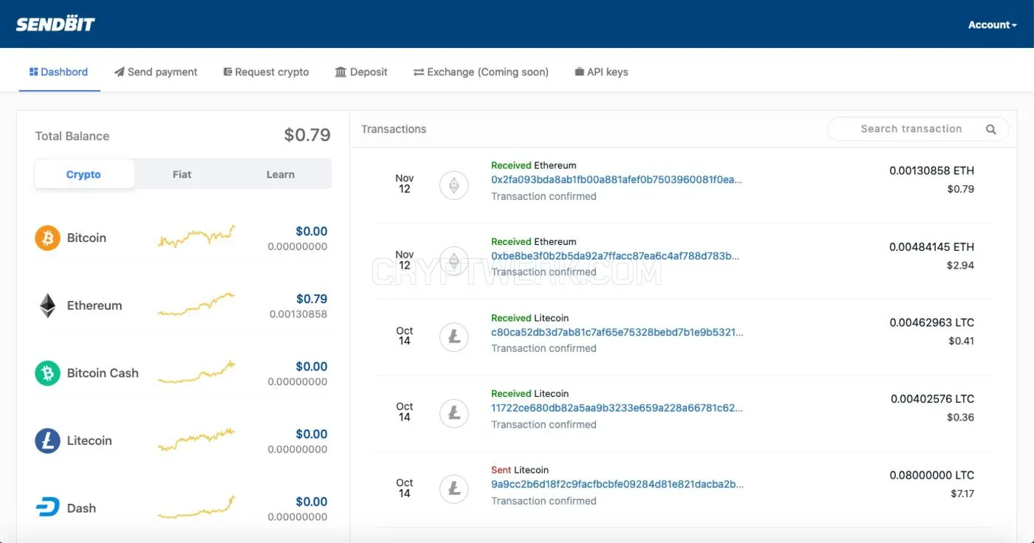The image size is (1034, 543).
Task: Open transaction hash 0xbe8be3f0b2b5da92a7...
Action: point(615,256)
